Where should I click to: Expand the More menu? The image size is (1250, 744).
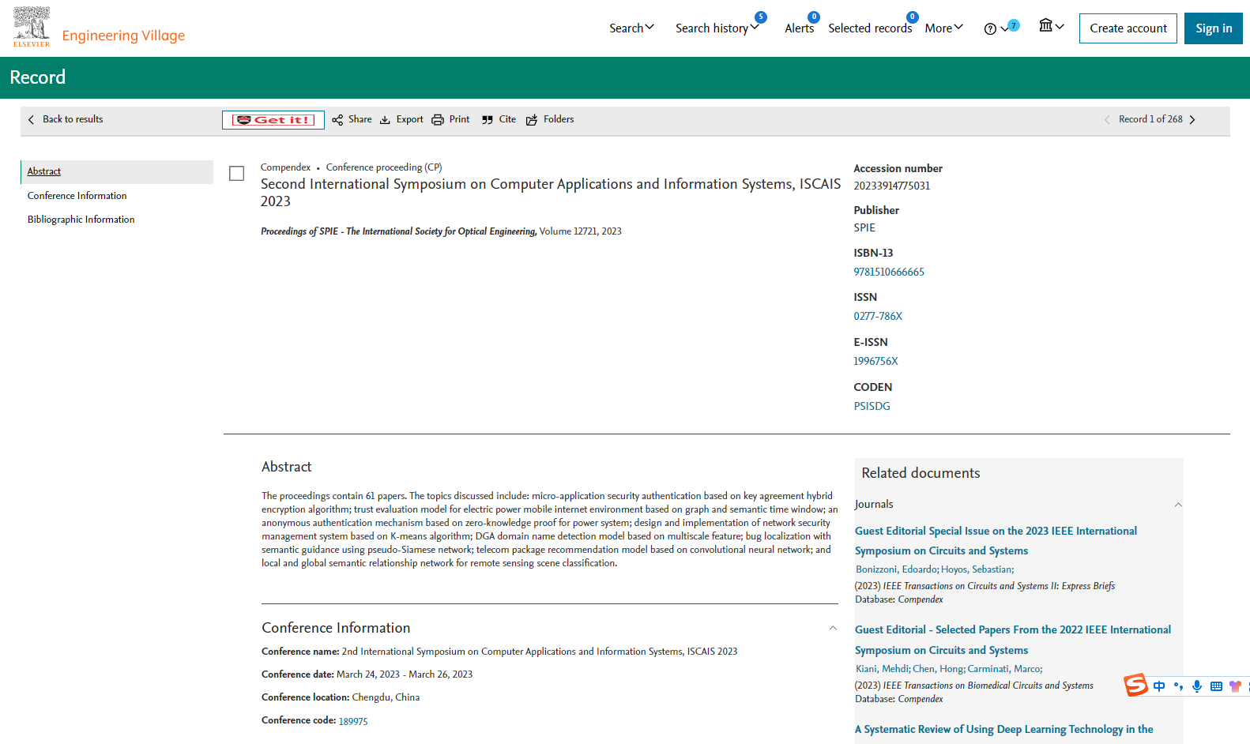(943, 28)
